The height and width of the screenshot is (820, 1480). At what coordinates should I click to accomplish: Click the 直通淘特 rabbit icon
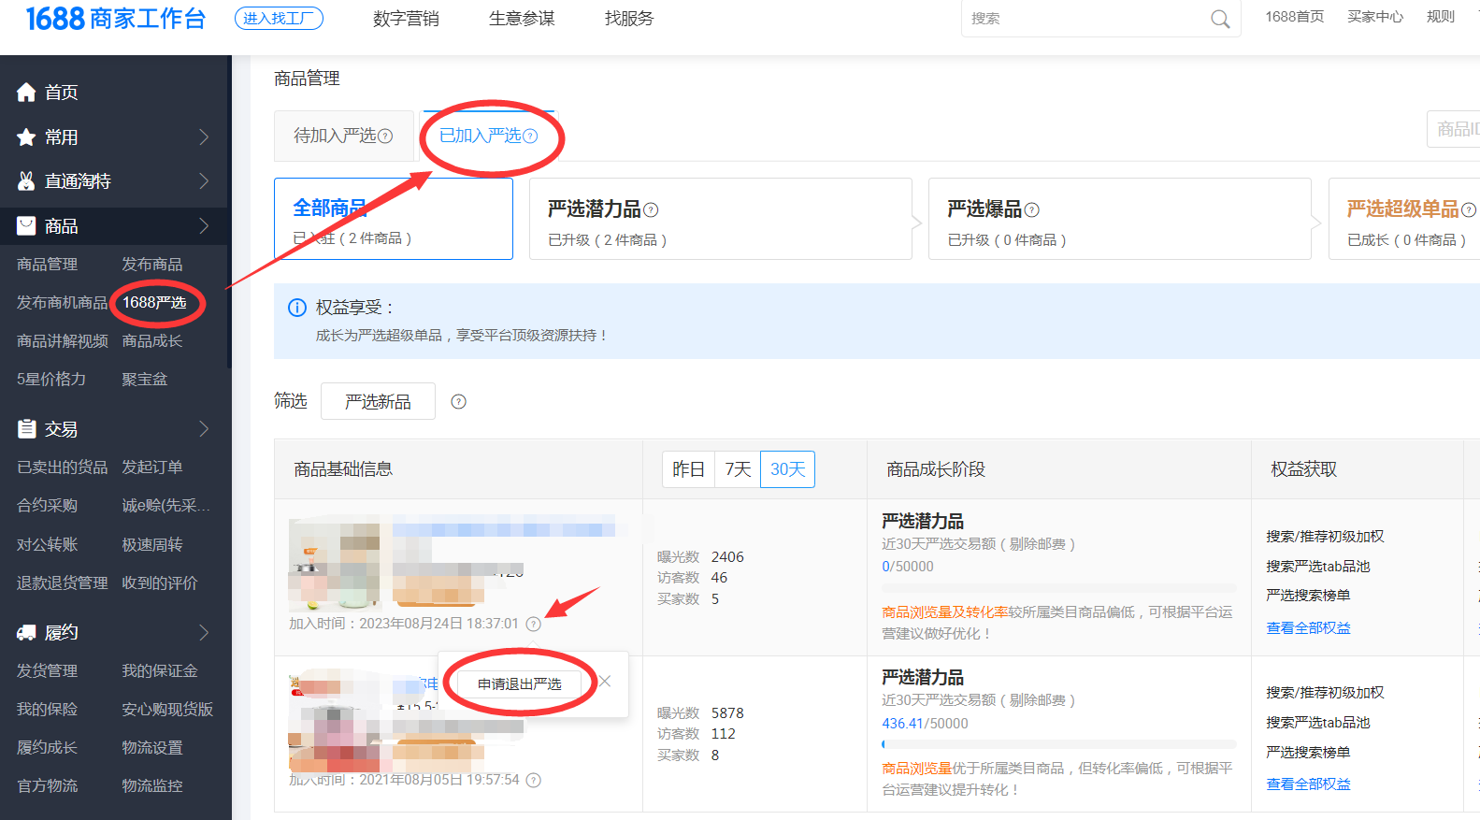tap(26, 180)
